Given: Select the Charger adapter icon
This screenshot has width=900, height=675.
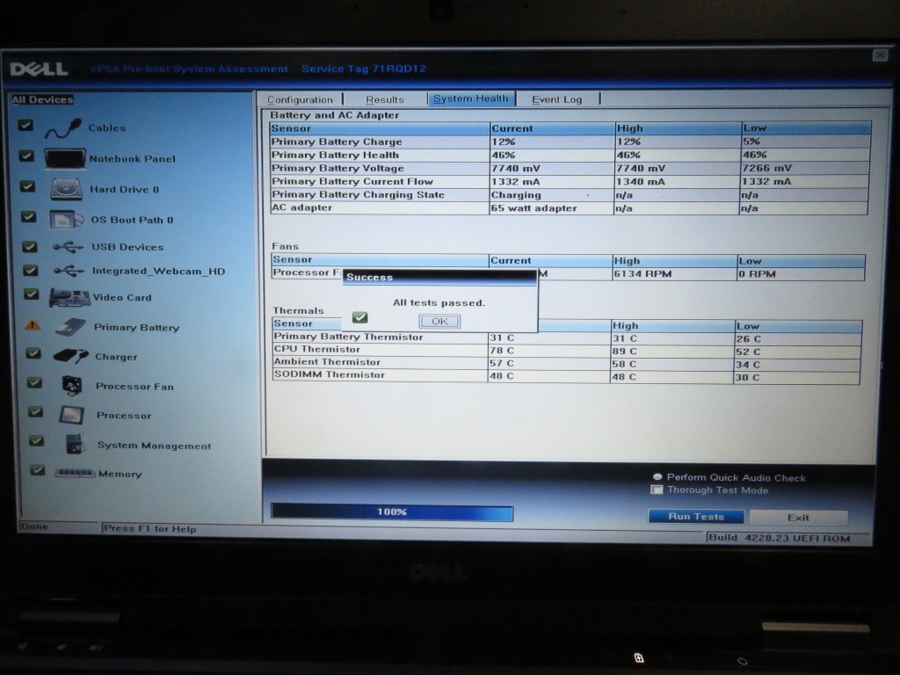Looking at the screenshot, I should (x=70, y=357).
